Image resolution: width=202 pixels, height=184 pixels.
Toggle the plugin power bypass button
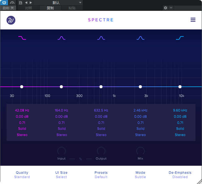(x=4, y=2)
